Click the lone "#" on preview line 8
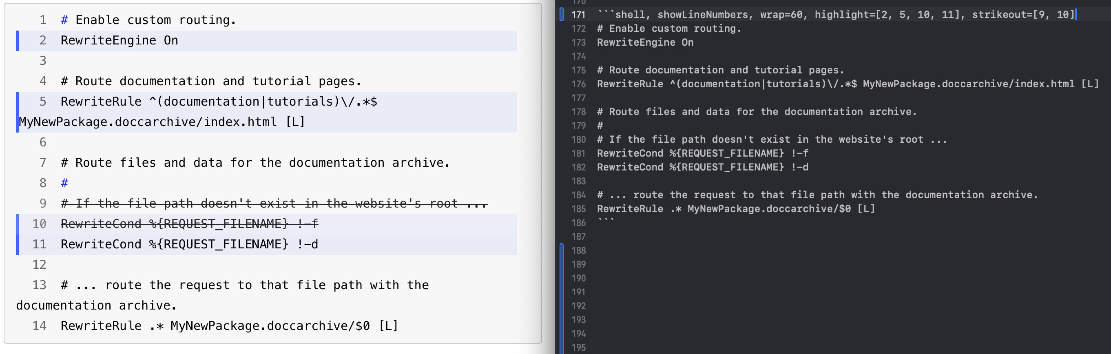The width and height of the screenshot is (1111, 354). (x=64, y=183)
